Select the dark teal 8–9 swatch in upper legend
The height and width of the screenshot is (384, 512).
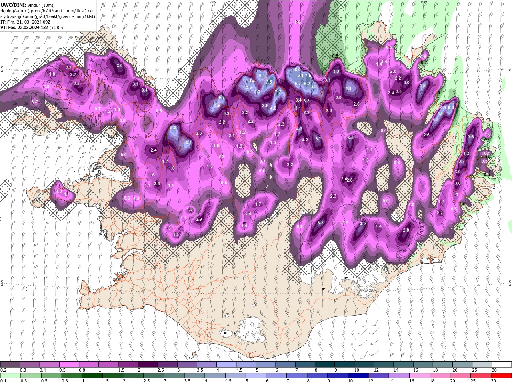325,364
